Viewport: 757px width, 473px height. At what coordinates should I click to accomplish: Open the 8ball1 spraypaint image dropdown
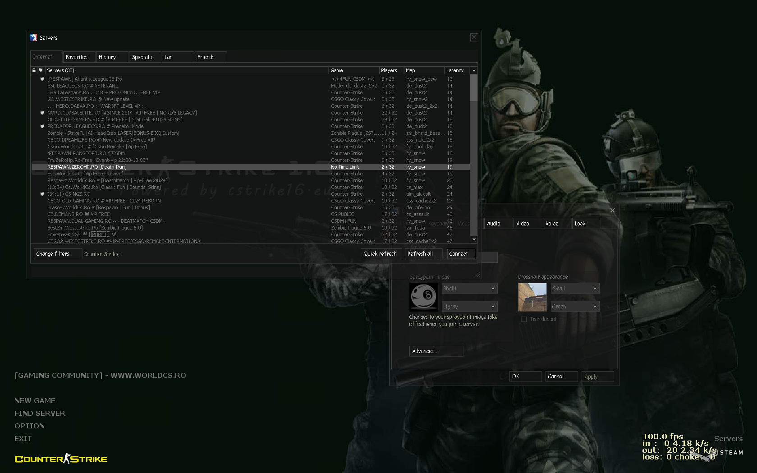click(x=469, y=289)
